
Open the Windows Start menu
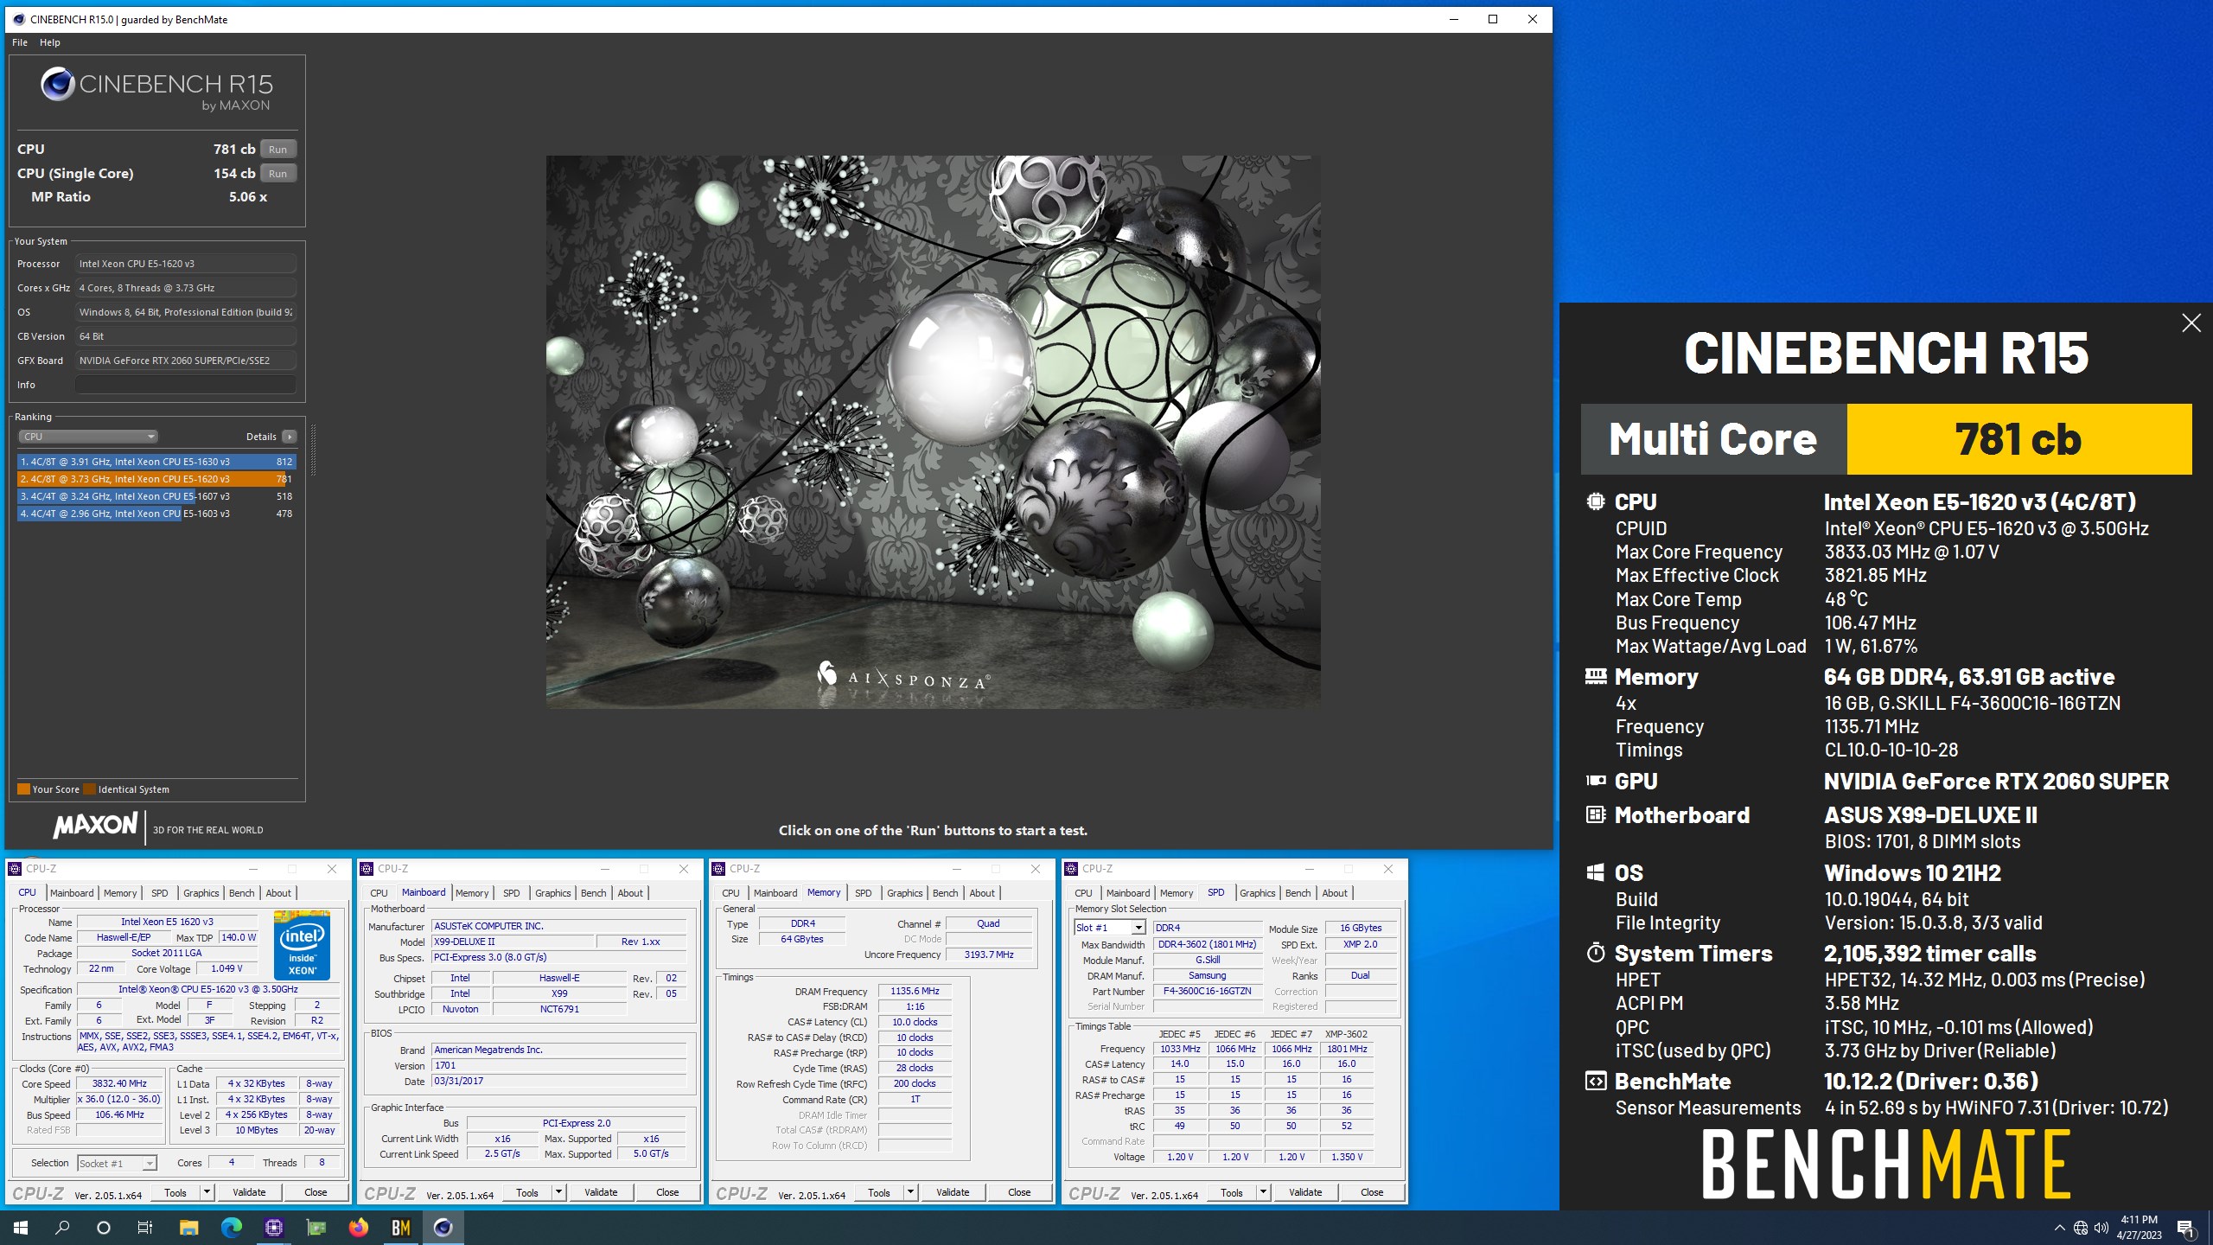[x=21, y=1228]
